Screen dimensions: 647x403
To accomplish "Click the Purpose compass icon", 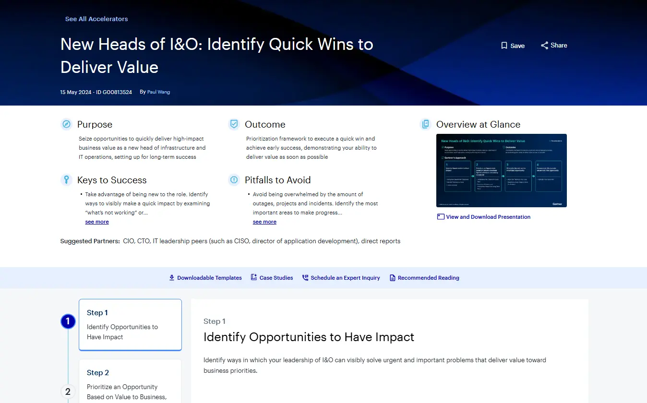I will pyautogui.click(x=66, y=124).
